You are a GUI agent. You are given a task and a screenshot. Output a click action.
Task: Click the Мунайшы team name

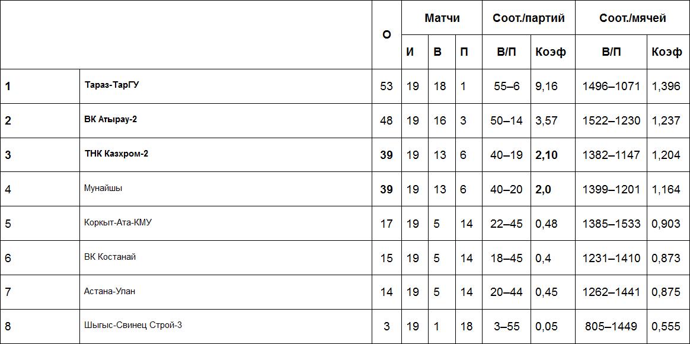(x=103, y=188)
